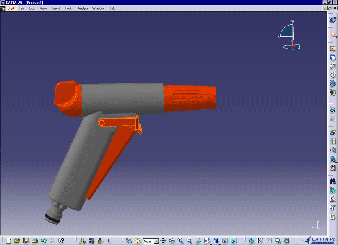The width and height of the screenshot is (338, 246).
Task: Select the Pan view tool
Action: (163, 241)
